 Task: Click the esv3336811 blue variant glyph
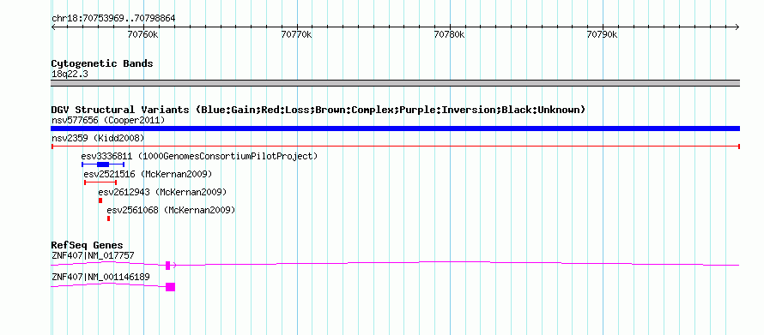103,165
